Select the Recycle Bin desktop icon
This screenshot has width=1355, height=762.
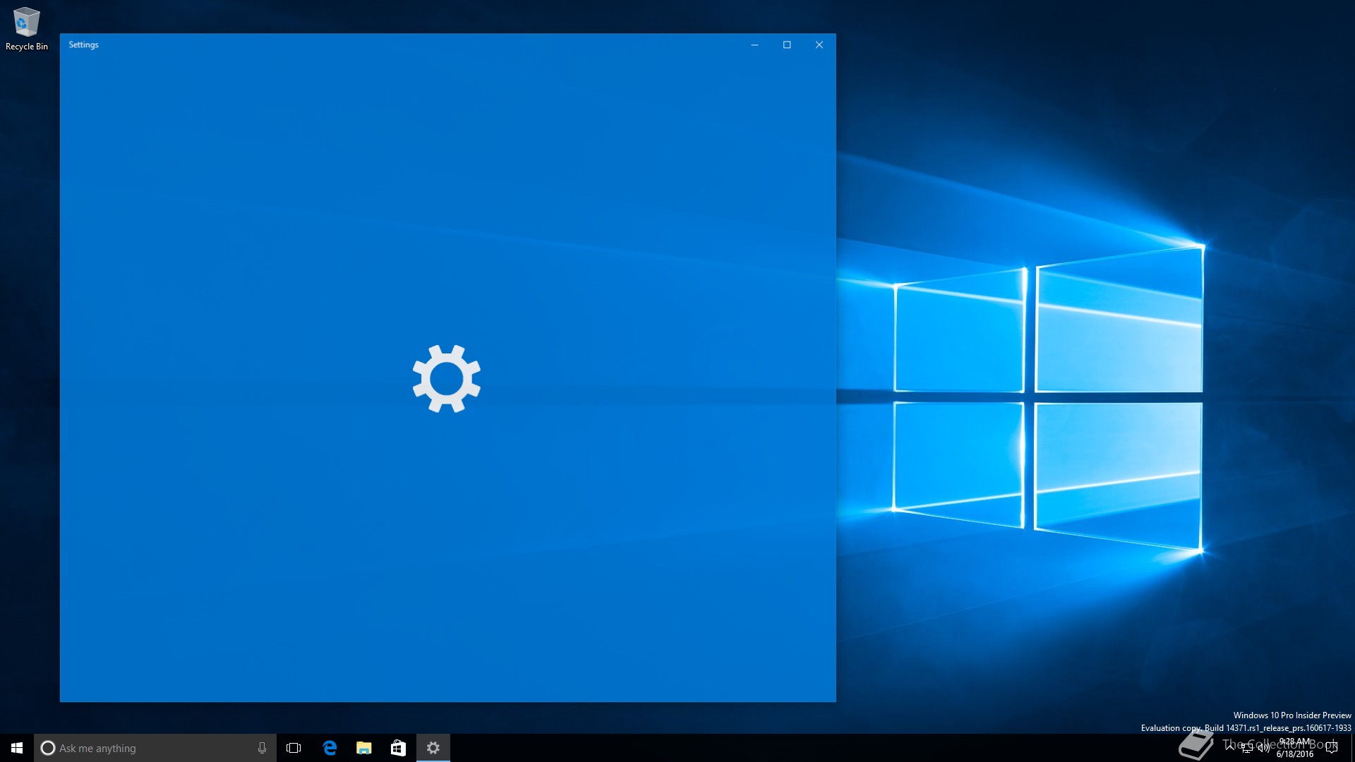pyautogui.click(x=27, y=29)
